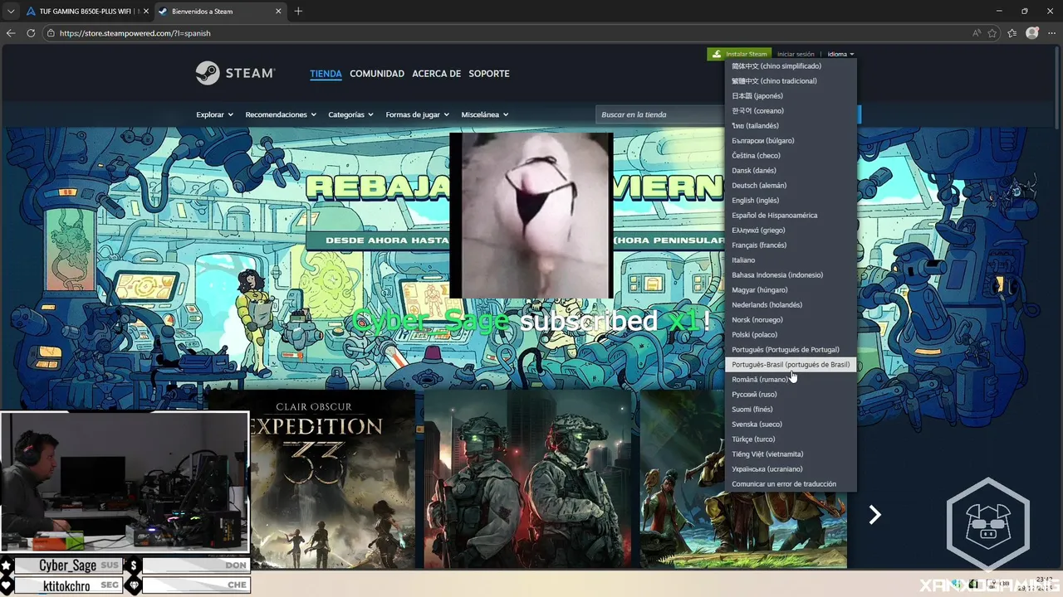Add this page to favorites
Screen dimensions: 1063x597
[992, 33]
